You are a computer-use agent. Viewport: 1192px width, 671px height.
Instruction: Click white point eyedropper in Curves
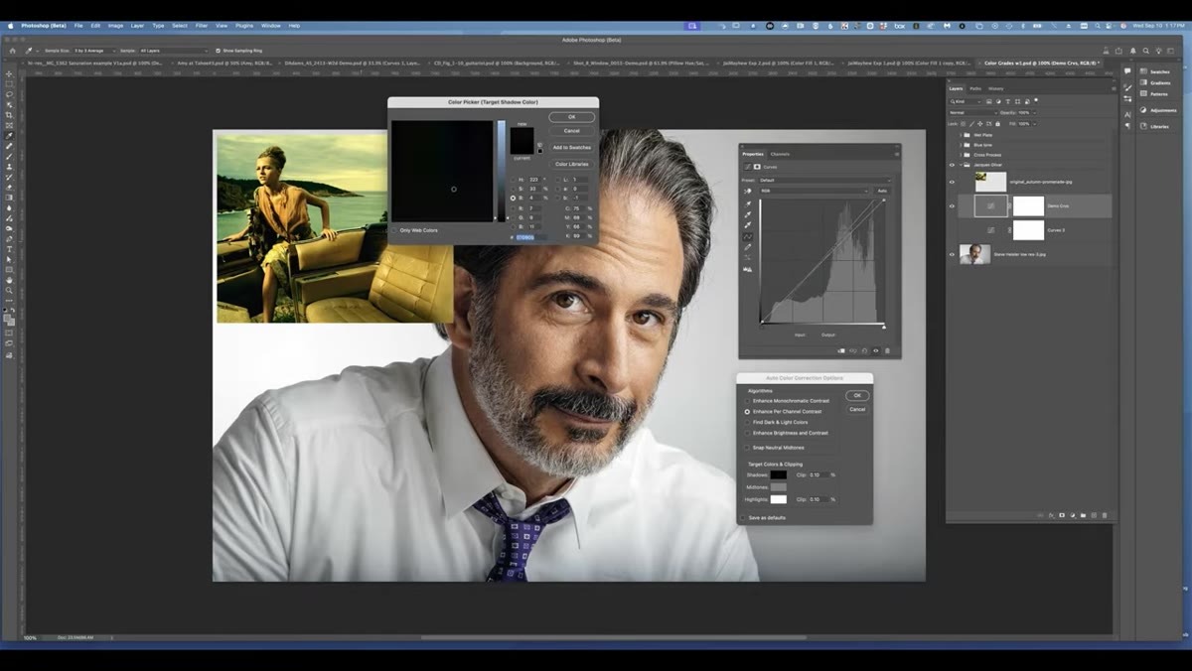pos(748,225)
